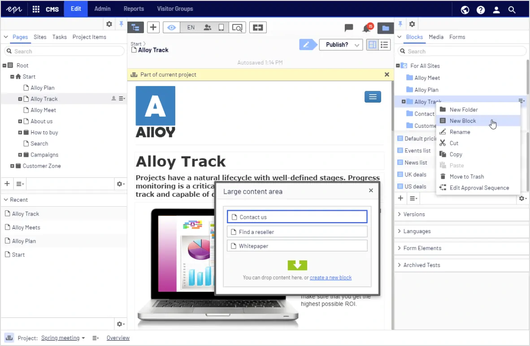This screenshot has height=346, width=530.
Task: Choose New Block from context menu
Action: (x=478, y=121)
